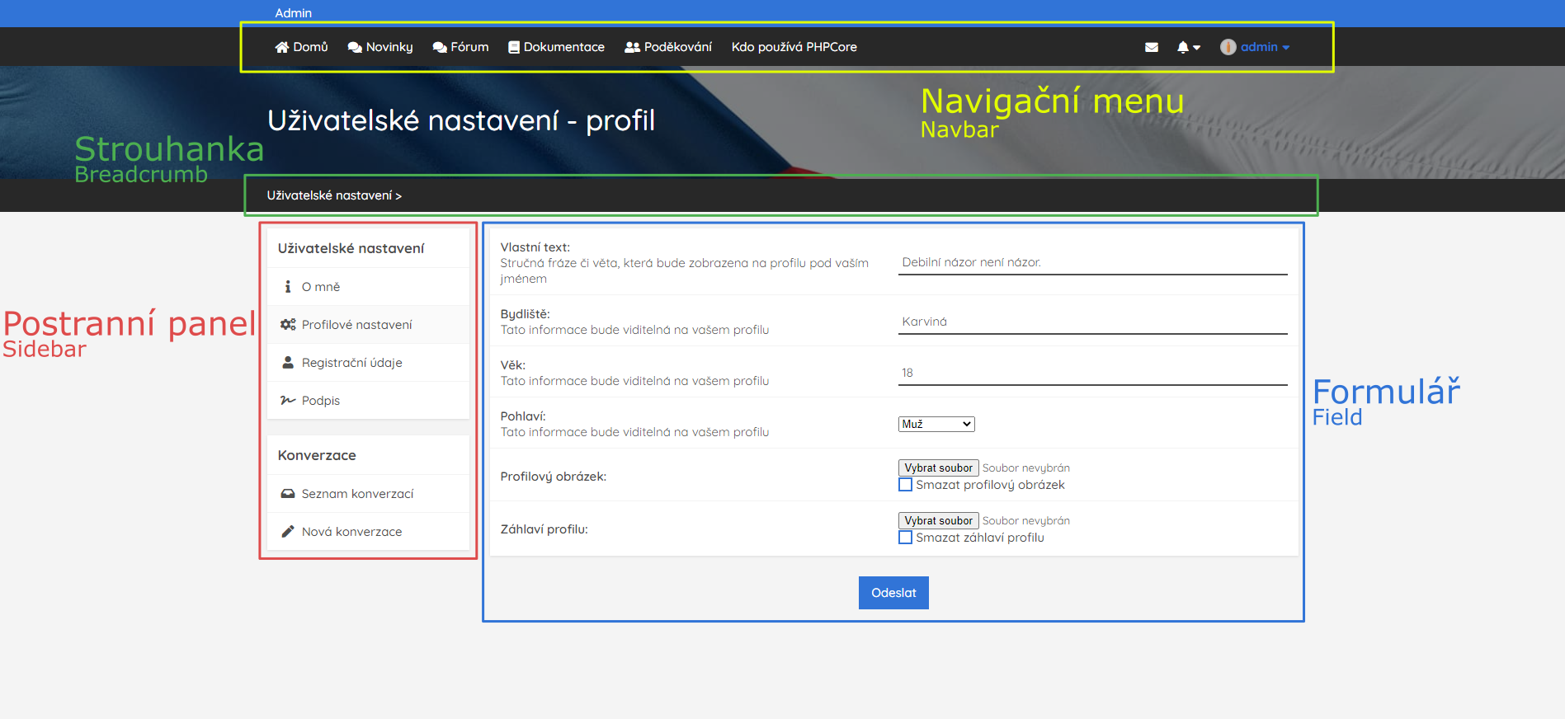Click the inbox icon for Seznam konverzací
1565x719 pixels.
pyautogui.click(x=288, y=494)
